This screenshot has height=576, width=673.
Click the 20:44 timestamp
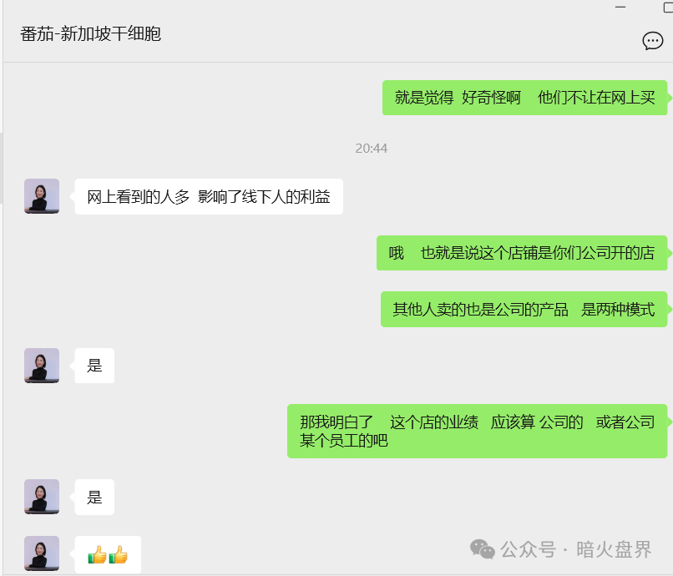click(372, 149)
